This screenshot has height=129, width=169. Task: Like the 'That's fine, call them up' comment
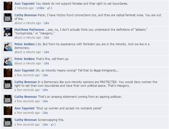(x=46, y=63)
